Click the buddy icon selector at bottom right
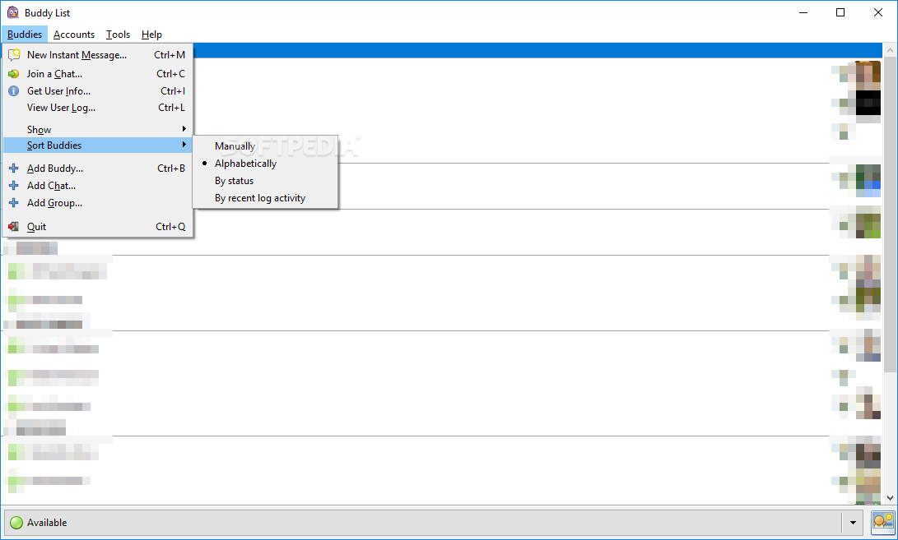The image size is (898, 540). pos(882,522)
